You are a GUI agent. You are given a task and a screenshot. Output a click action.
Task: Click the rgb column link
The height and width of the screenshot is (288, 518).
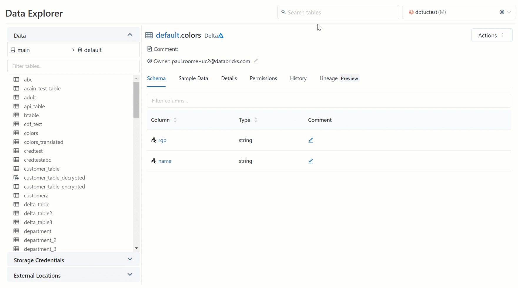(x=162, y=140)
